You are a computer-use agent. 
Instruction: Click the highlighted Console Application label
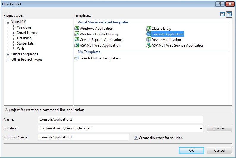167,34
